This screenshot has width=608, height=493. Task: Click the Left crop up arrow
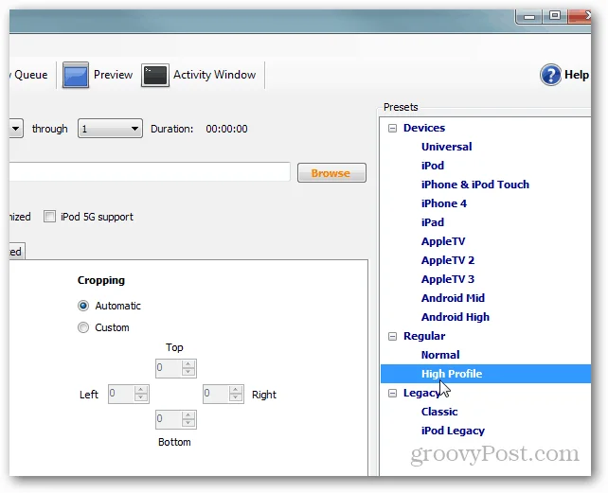pyautogui.click(x=141, y=390)
